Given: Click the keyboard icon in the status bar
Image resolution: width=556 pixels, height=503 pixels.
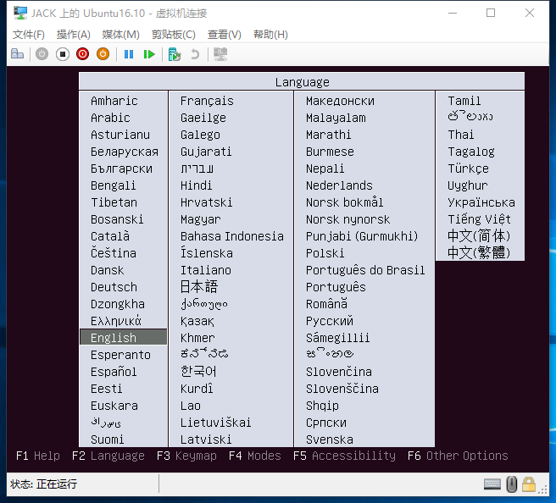Looking at the screenshot, I should (492, 484).
